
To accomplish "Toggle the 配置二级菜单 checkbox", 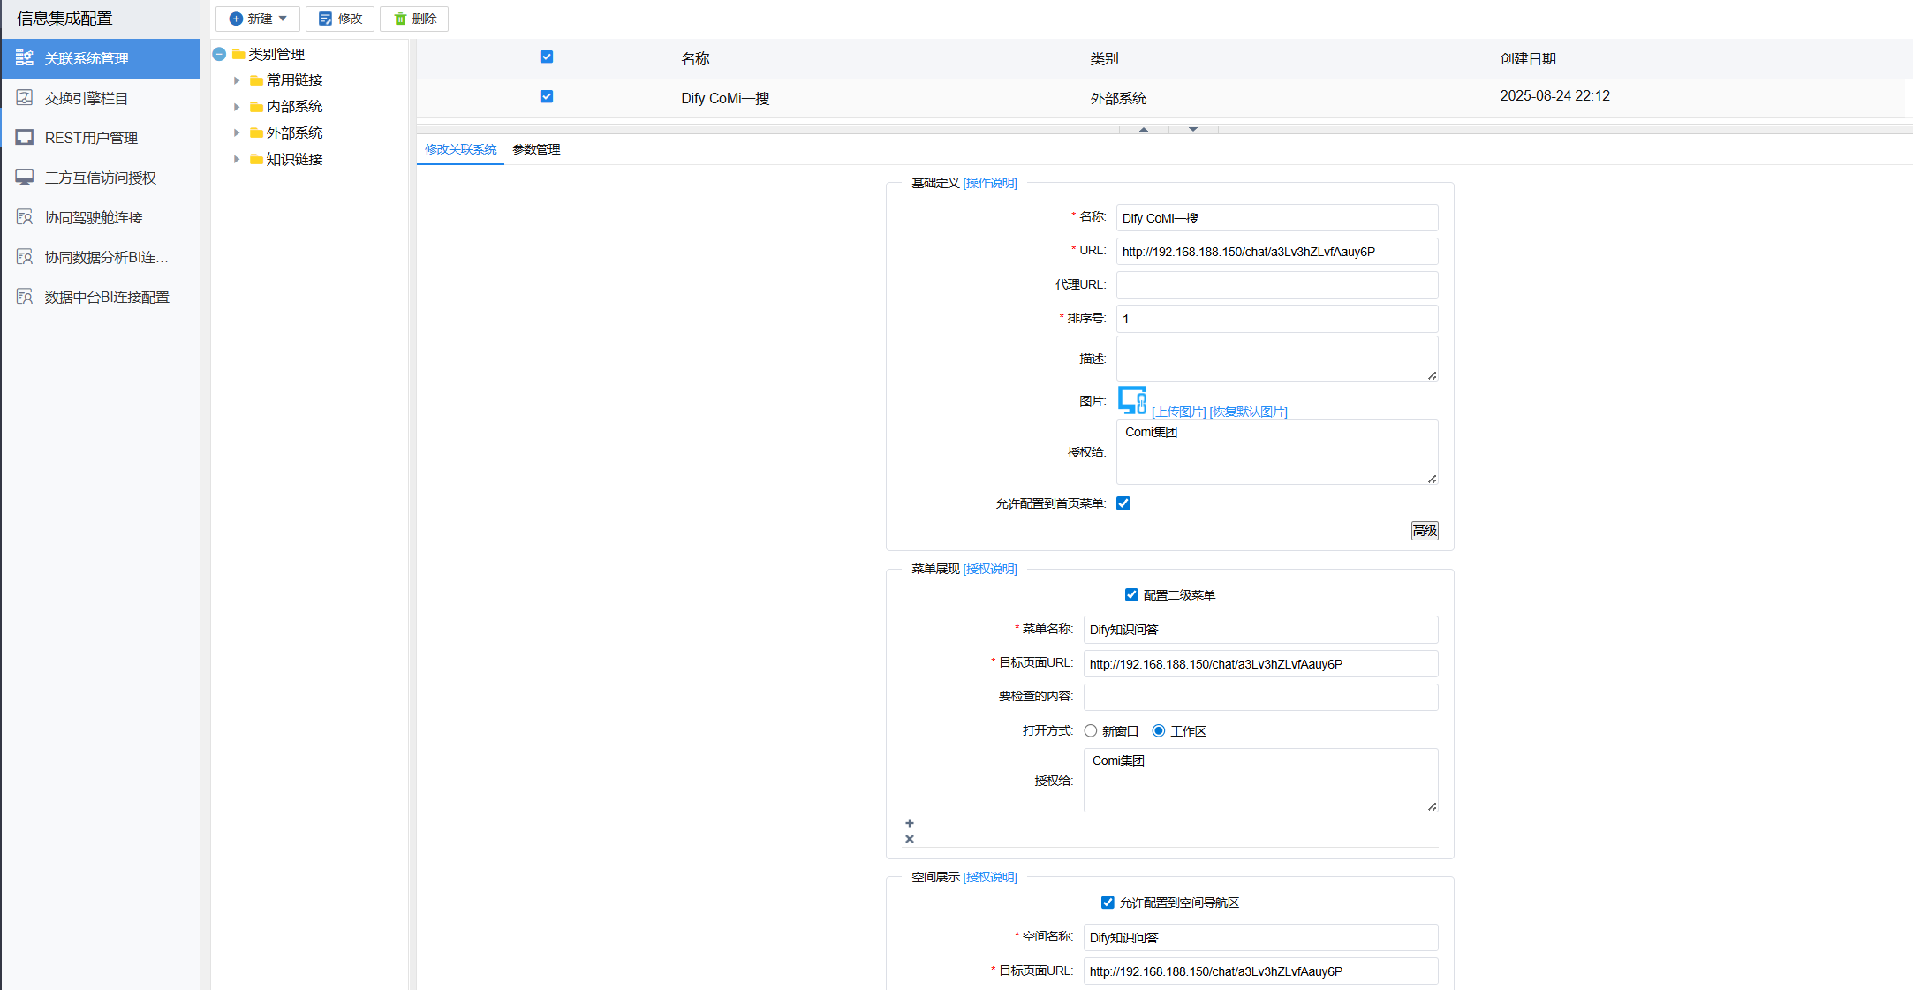I will click(x=1131, y=595).
